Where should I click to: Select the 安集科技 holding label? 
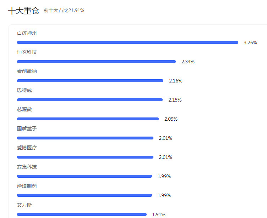[x=27, y=167]
